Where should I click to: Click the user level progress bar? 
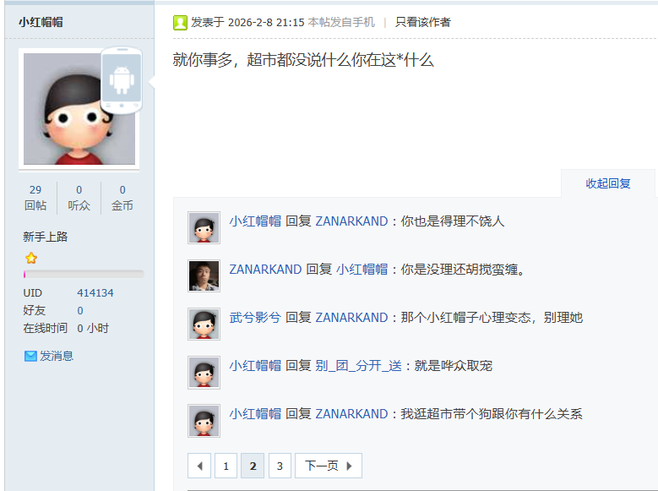pos(84,275)
